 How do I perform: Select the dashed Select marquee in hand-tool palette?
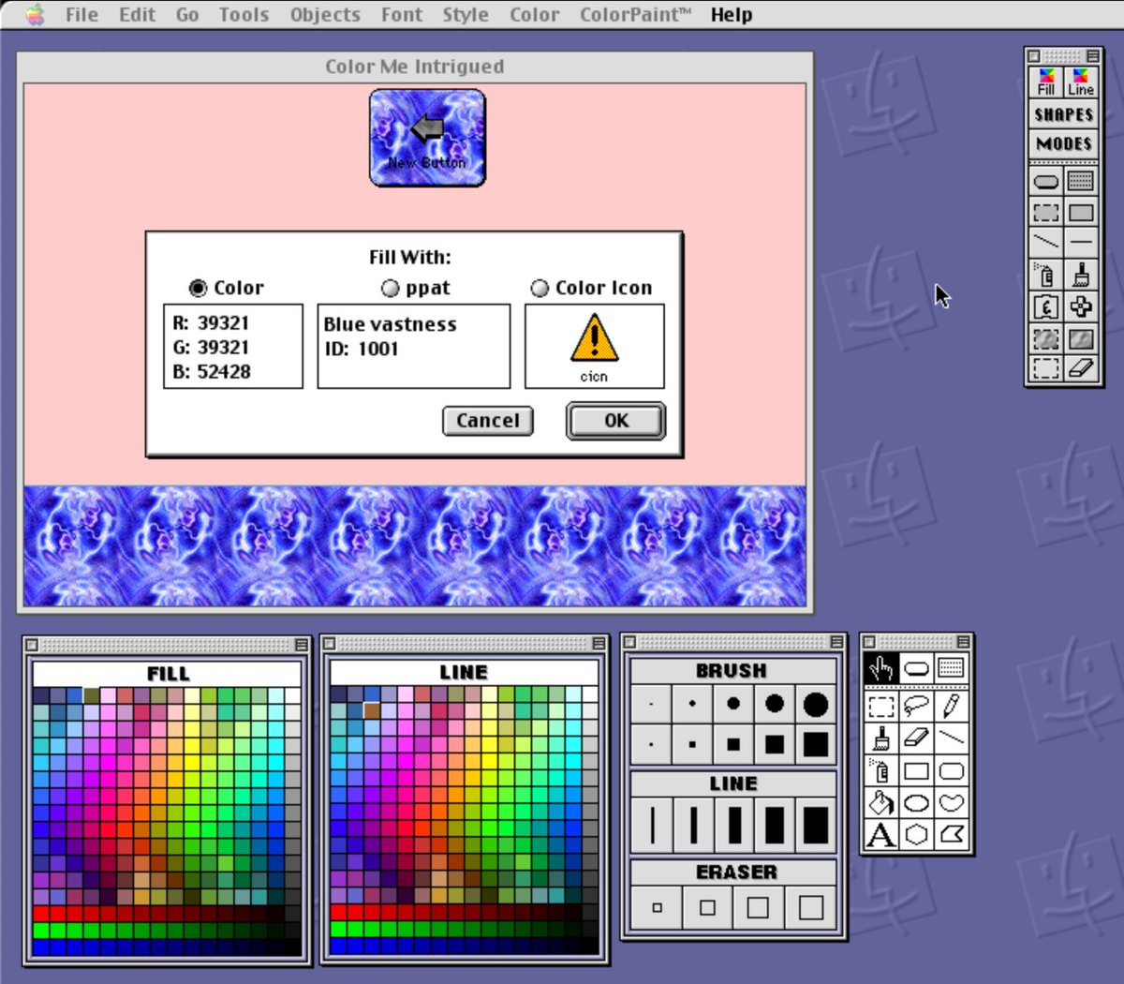(x=880, y=705)
